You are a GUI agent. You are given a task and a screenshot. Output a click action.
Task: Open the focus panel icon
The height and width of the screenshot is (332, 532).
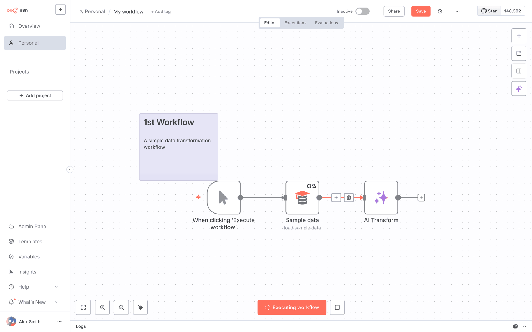519,71
